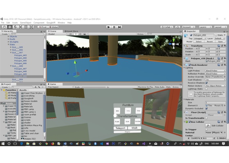Click the Collab button
The image size is (229, 163).
(x=167, y=27)
